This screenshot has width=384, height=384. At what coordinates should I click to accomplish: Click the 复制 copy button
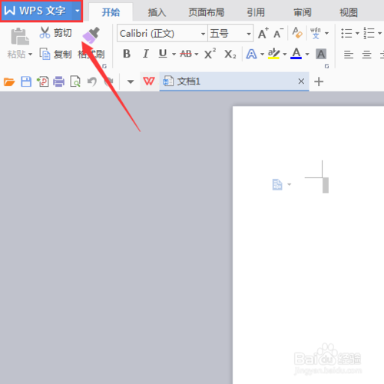55,54
